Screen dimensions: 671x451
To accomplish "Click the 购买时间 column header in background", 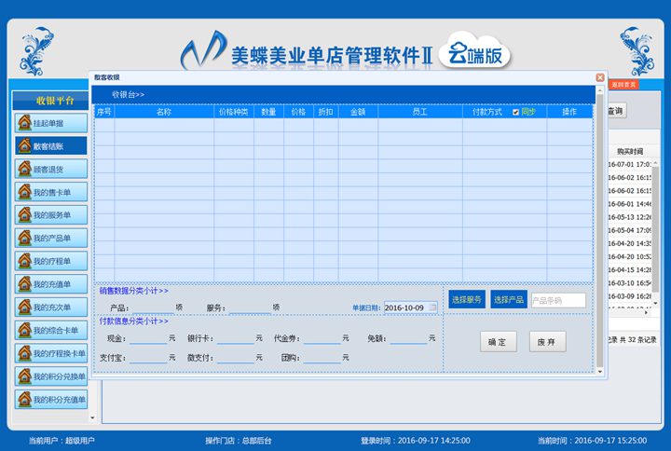I will (x=630, y=152).
